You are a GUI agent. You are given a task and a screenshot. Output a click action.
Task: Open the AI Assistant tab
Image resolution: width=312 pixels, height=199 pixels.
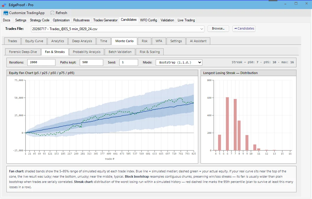tap(198, 41)
